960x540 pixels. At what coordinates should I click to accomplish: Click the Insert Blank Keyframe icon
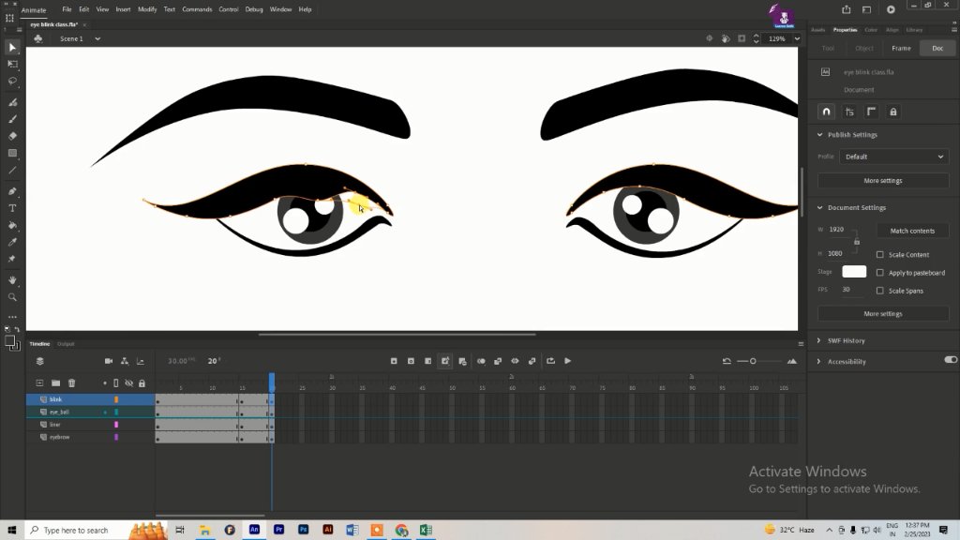411,361
